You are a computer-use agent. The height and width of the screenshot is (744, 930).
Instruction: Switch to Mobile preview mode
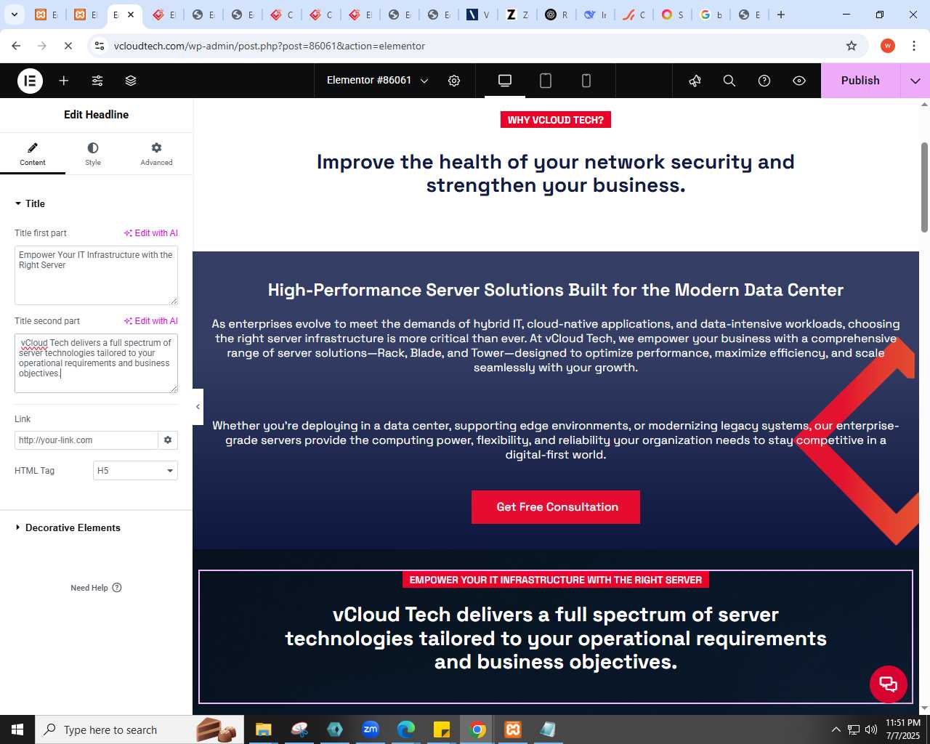(x=586, y=81)
